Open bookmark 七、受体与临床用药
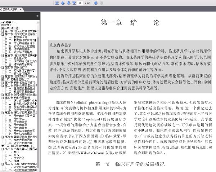The width and height of the screenshot is (216, 172). [21, 134]
